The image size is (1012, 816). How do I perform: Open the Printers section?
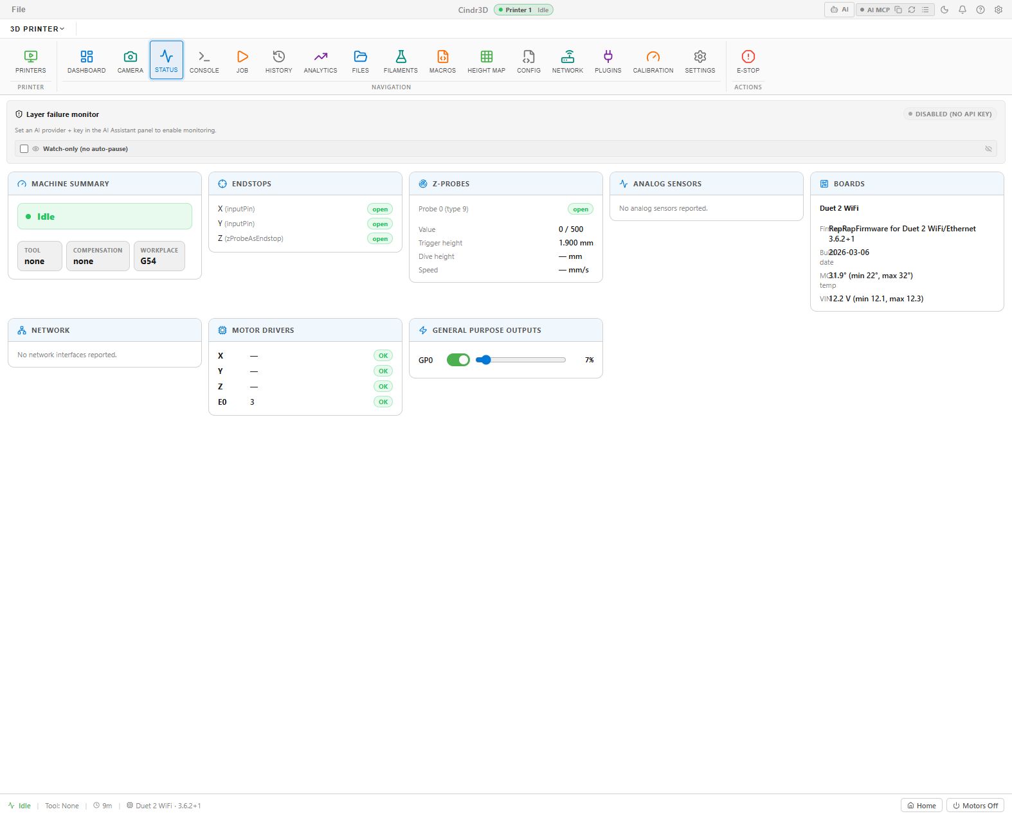(31, 60)
